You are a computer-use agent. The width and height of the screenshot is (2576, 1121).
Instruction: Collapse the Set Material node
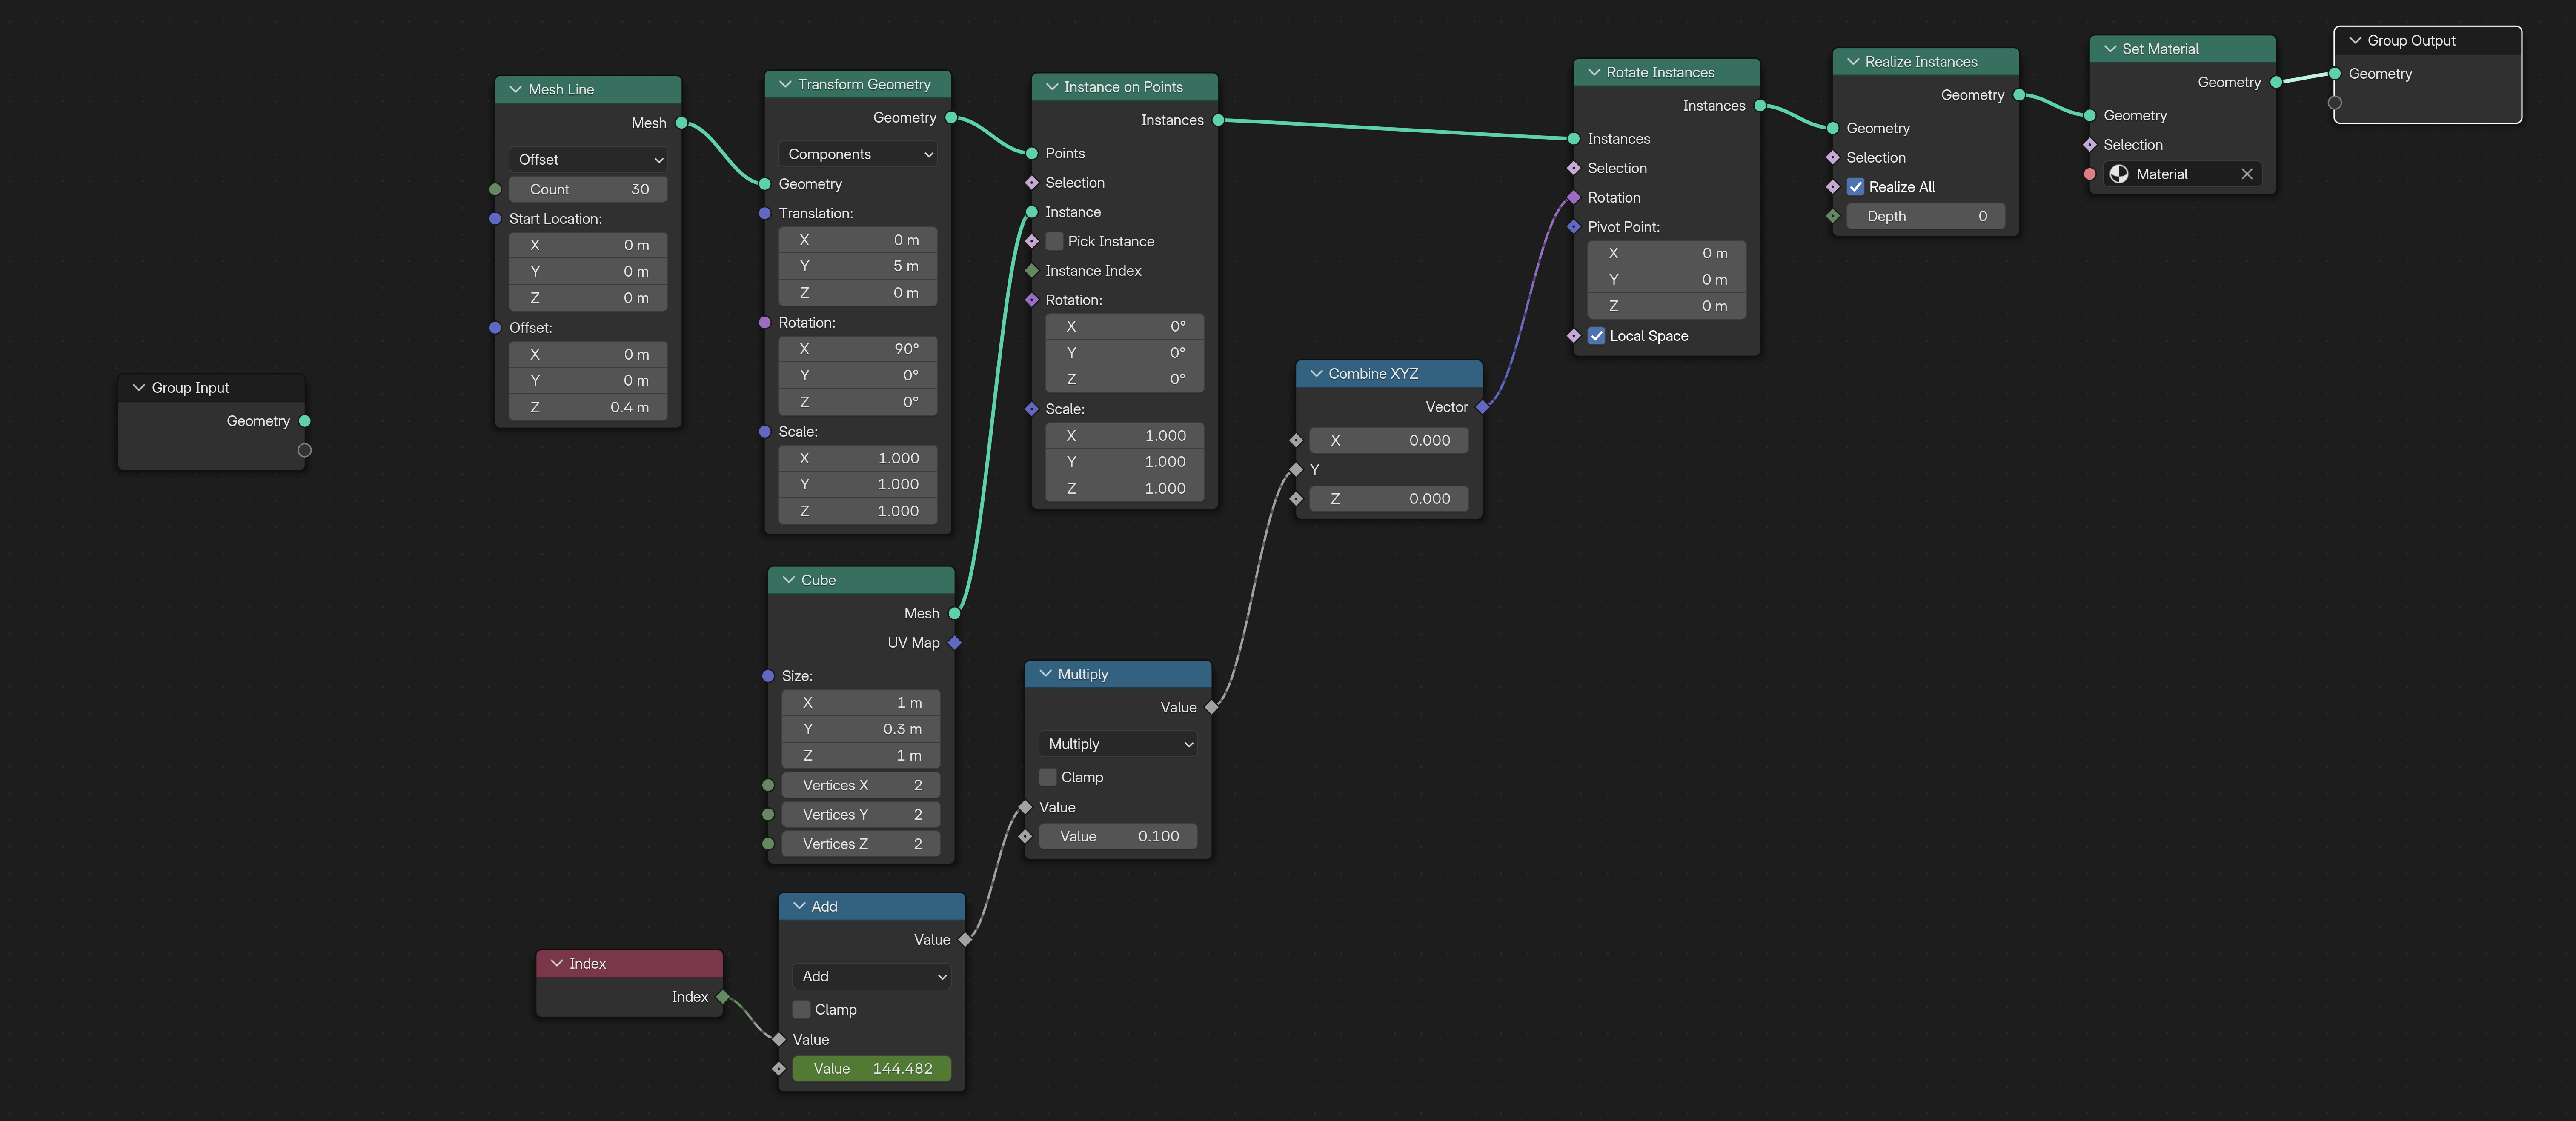coord(2110,49)
